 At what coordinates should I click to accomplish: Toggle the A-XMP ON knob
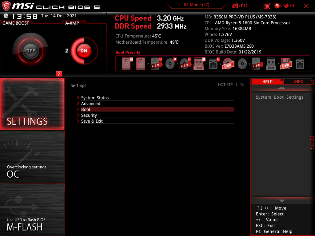[84, 51]
